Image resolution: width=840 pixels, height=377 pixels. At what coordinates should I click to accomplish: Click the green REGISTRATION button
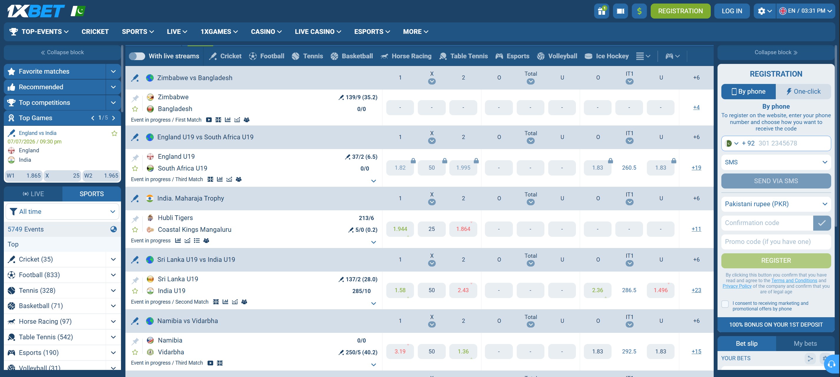(x=680, y=11)
